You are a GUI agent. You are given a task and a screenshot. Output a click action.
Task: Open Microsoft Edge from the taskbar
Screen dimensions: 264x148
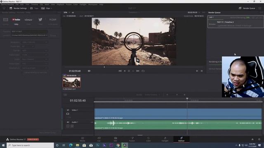point(71,145)
